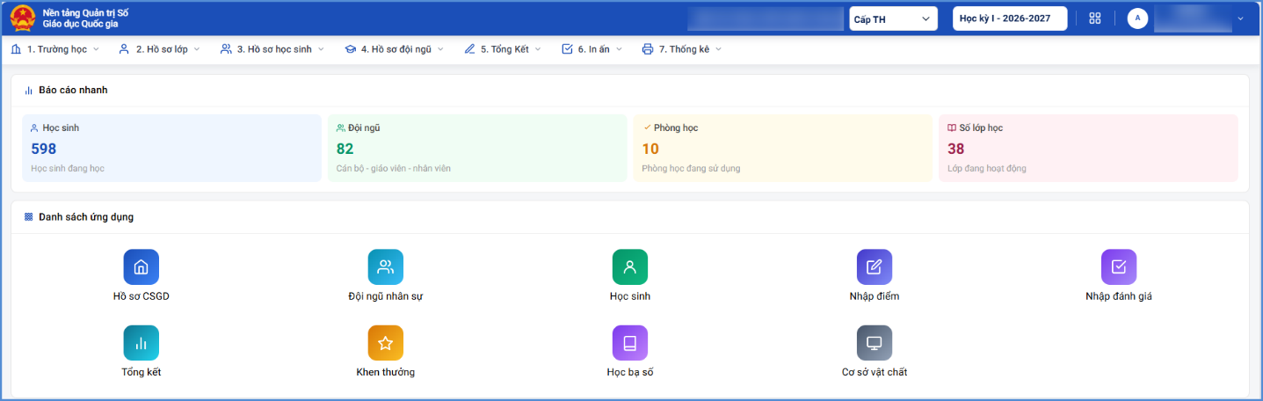
Task: Open the Nhập điểm app icon
Action: (875, 267)
